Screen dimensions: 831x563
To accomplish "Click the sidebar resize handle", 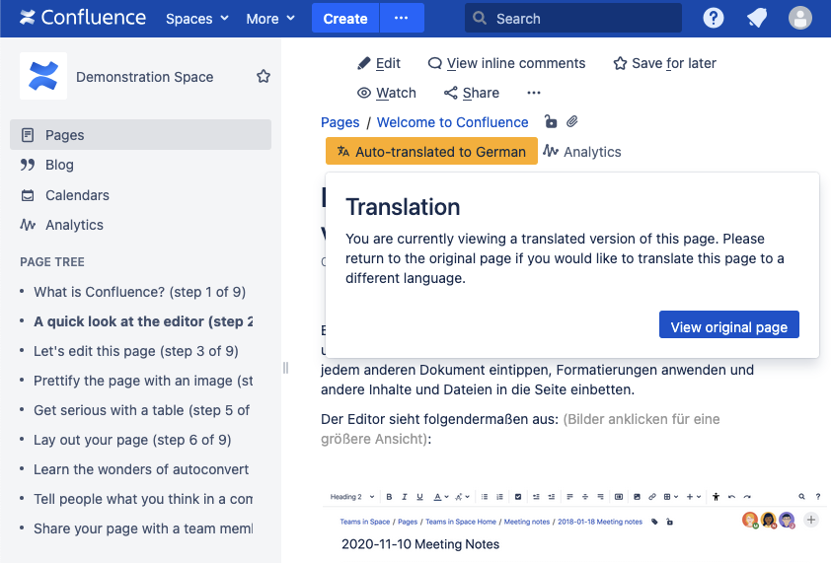I will (285, 368).
